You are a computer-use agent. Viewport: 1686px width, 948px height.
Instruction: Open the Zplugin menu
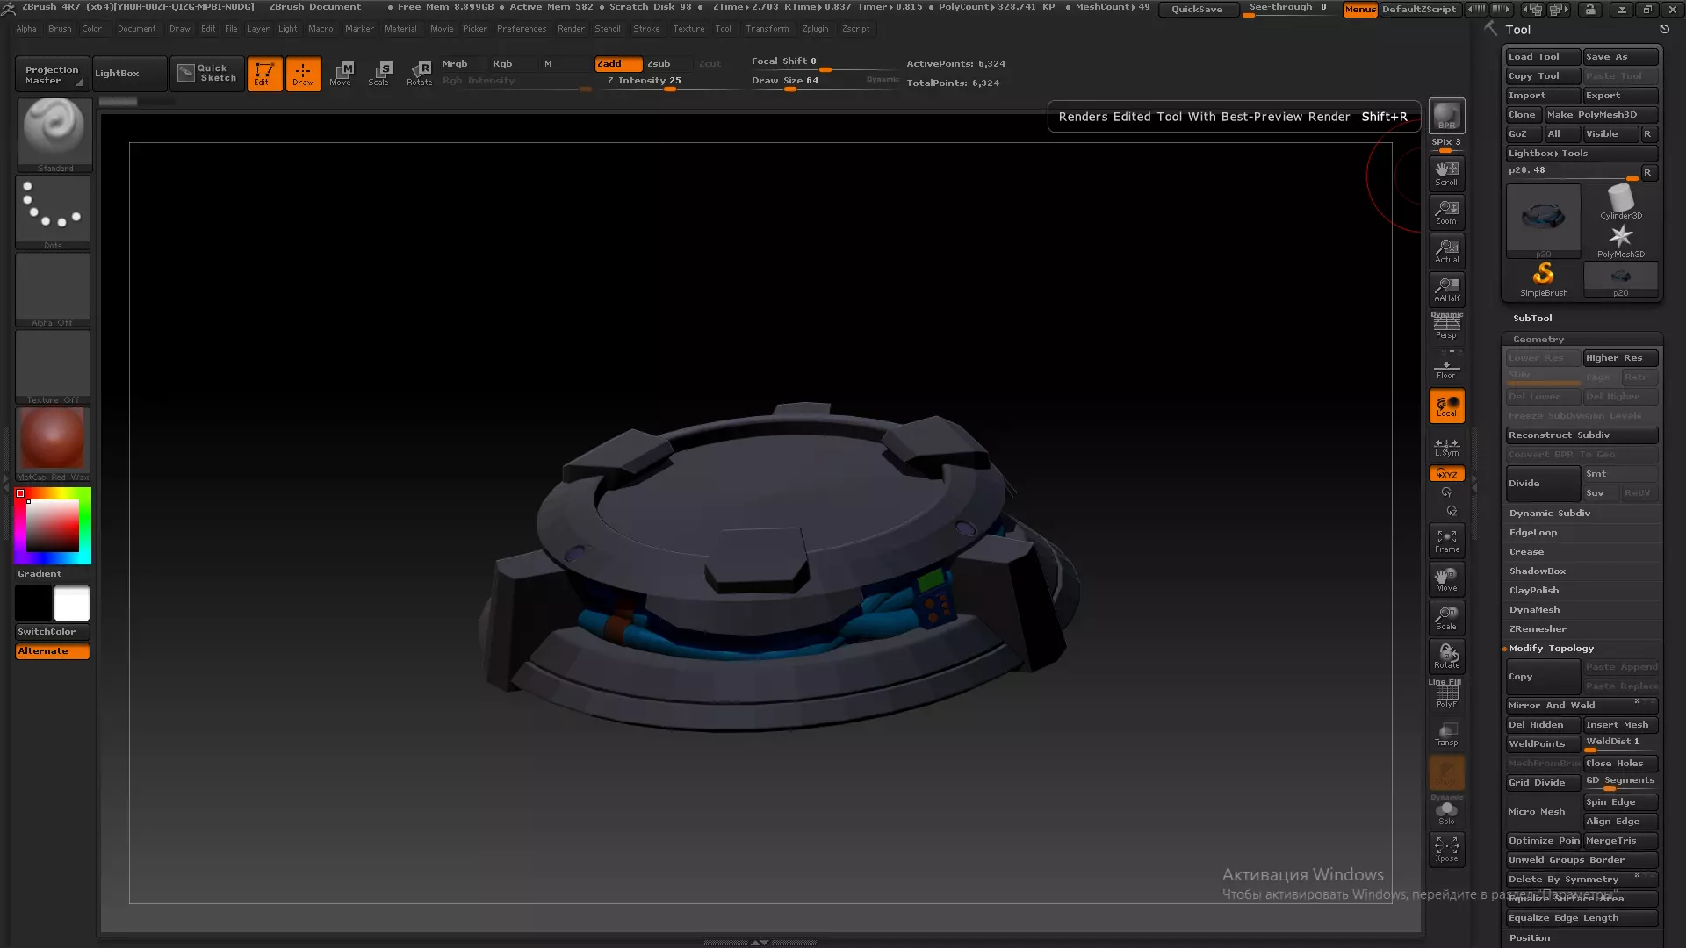[x=815, y=29]
